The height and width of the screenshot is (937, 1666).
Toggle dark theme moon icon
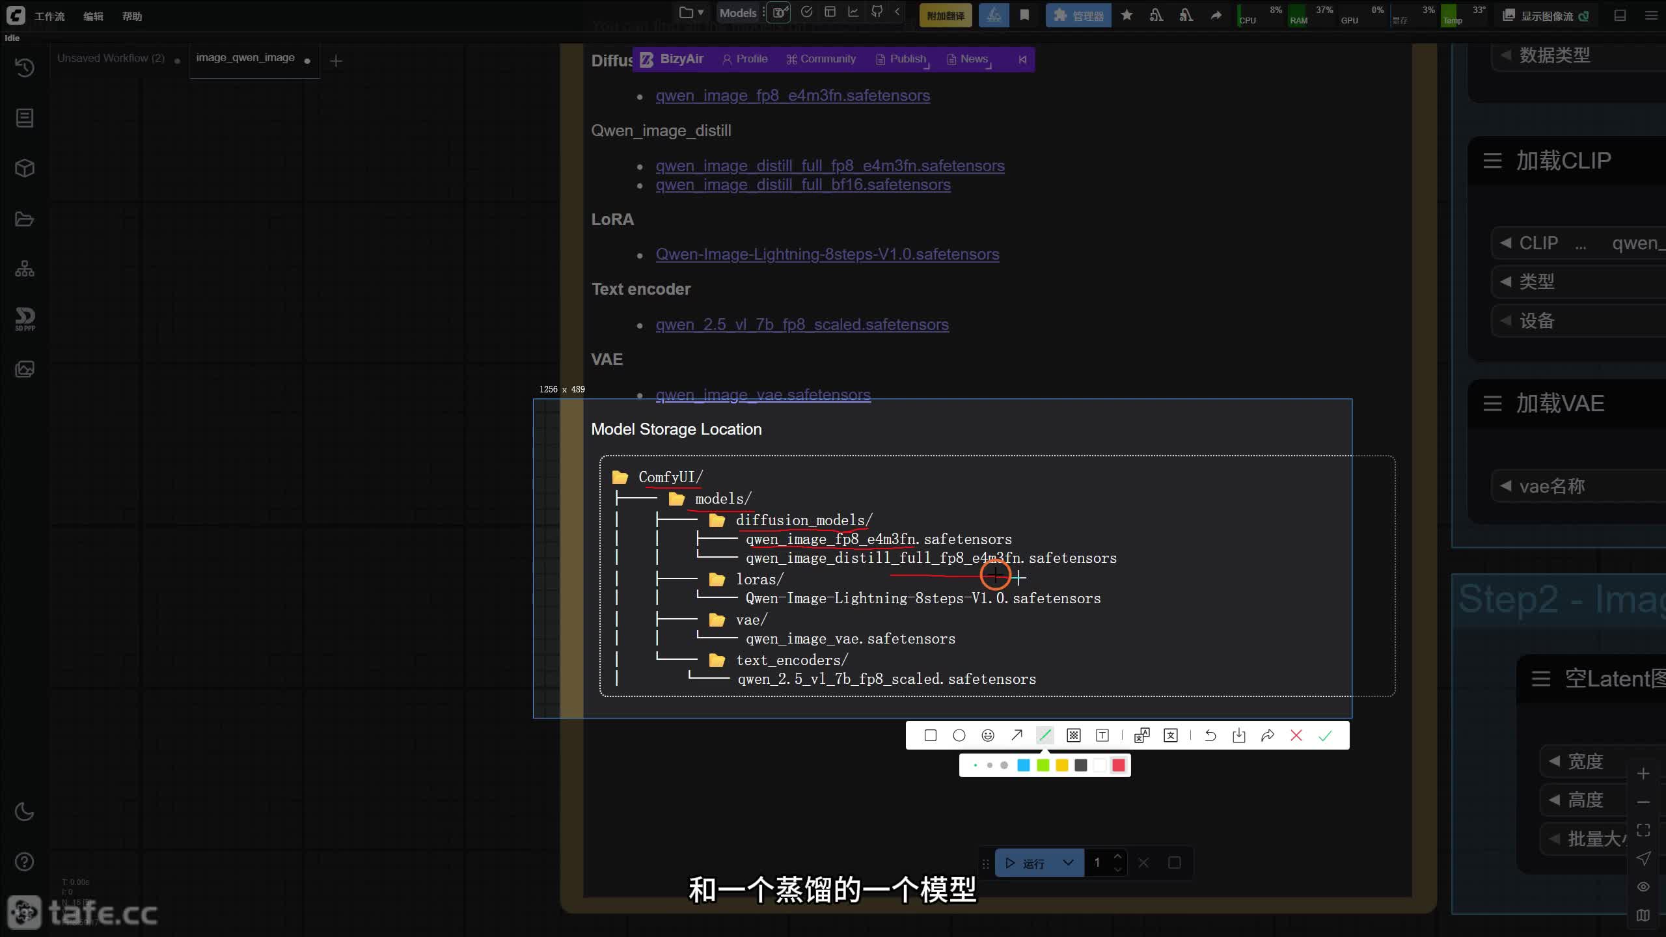pos(24,811)
